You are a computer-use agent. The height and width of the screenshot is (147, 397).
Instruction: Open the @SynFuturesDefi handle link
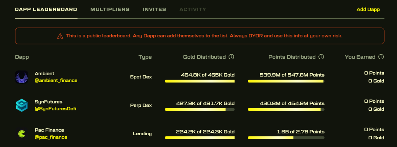(56, 109)
